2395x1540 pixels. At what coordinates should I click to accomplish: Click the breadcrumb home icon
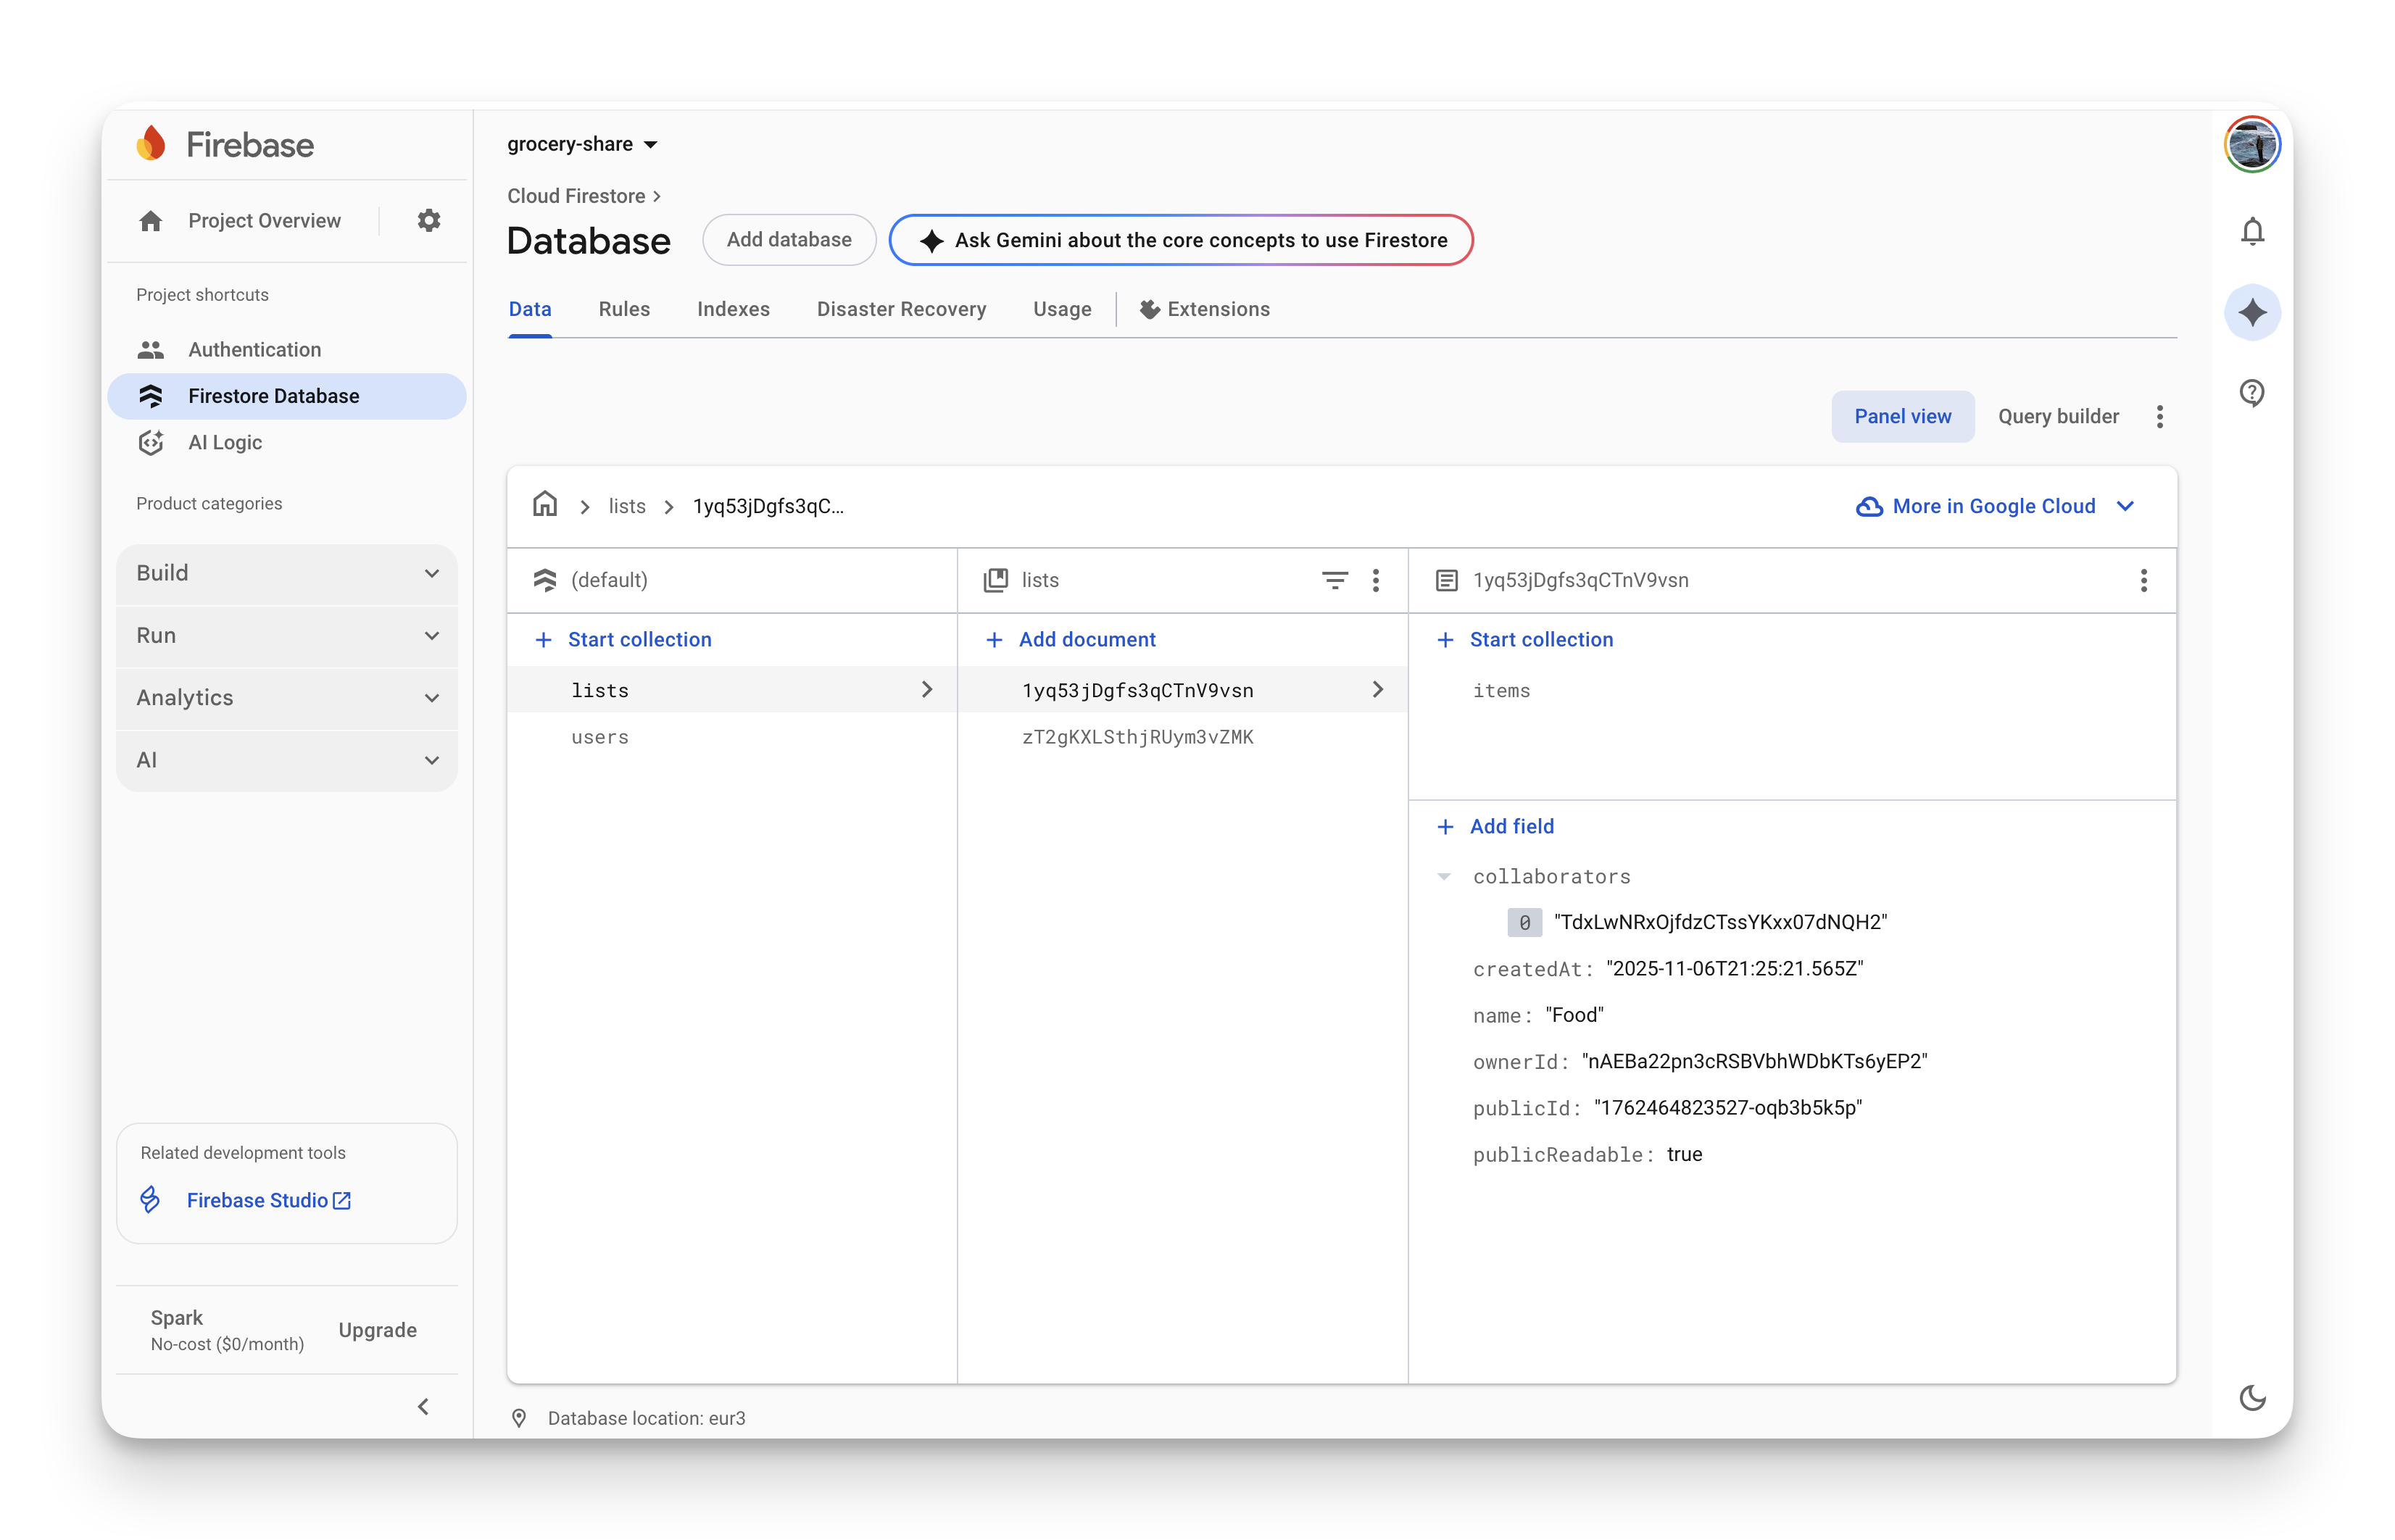tap(544, 505)
